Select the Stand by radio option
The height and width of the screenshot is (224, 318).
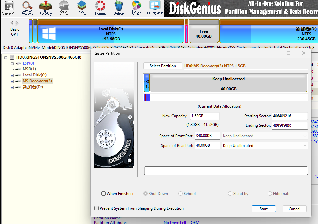pos(230,194)
